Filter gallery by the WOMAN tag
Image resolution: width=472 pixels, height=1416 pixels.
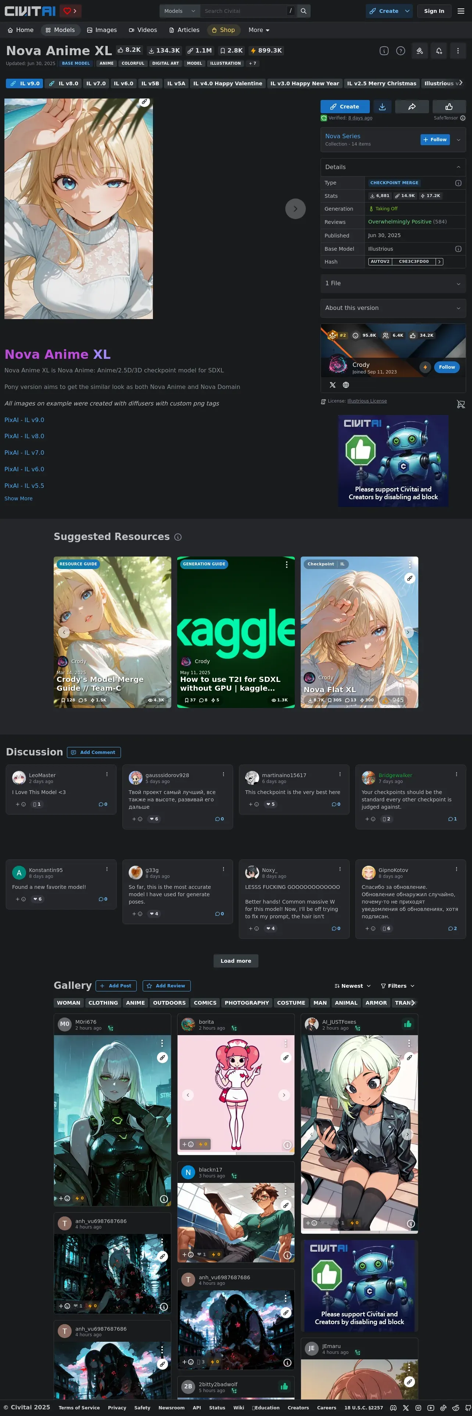(69, 1003)
